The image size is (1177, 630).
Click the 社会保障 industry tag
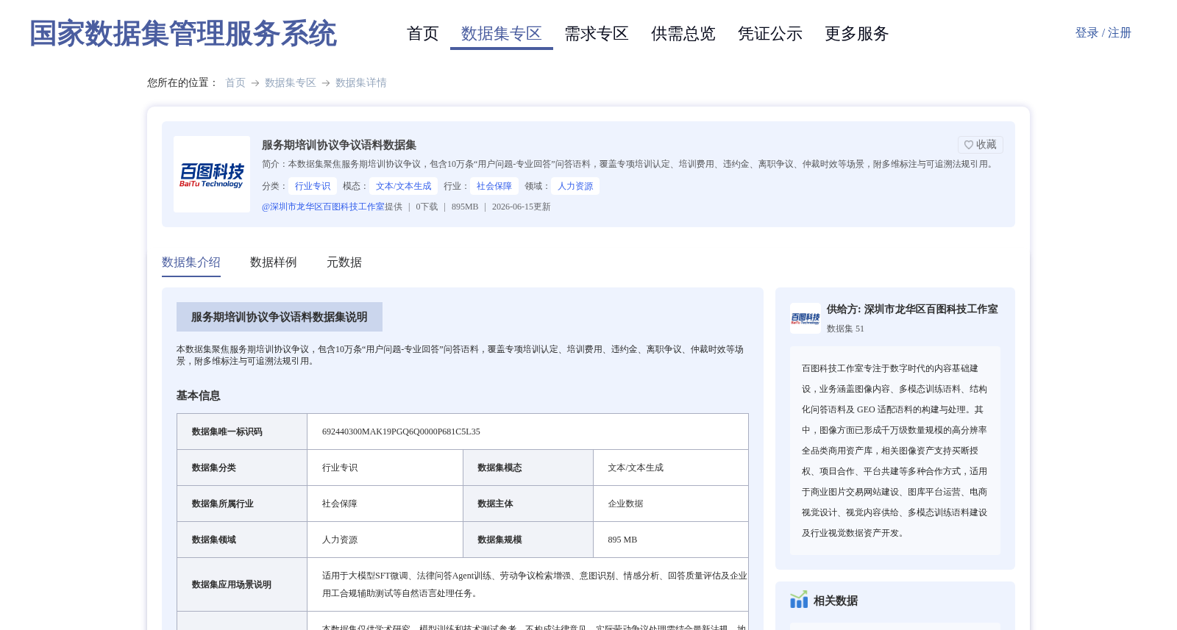[494, 186]
